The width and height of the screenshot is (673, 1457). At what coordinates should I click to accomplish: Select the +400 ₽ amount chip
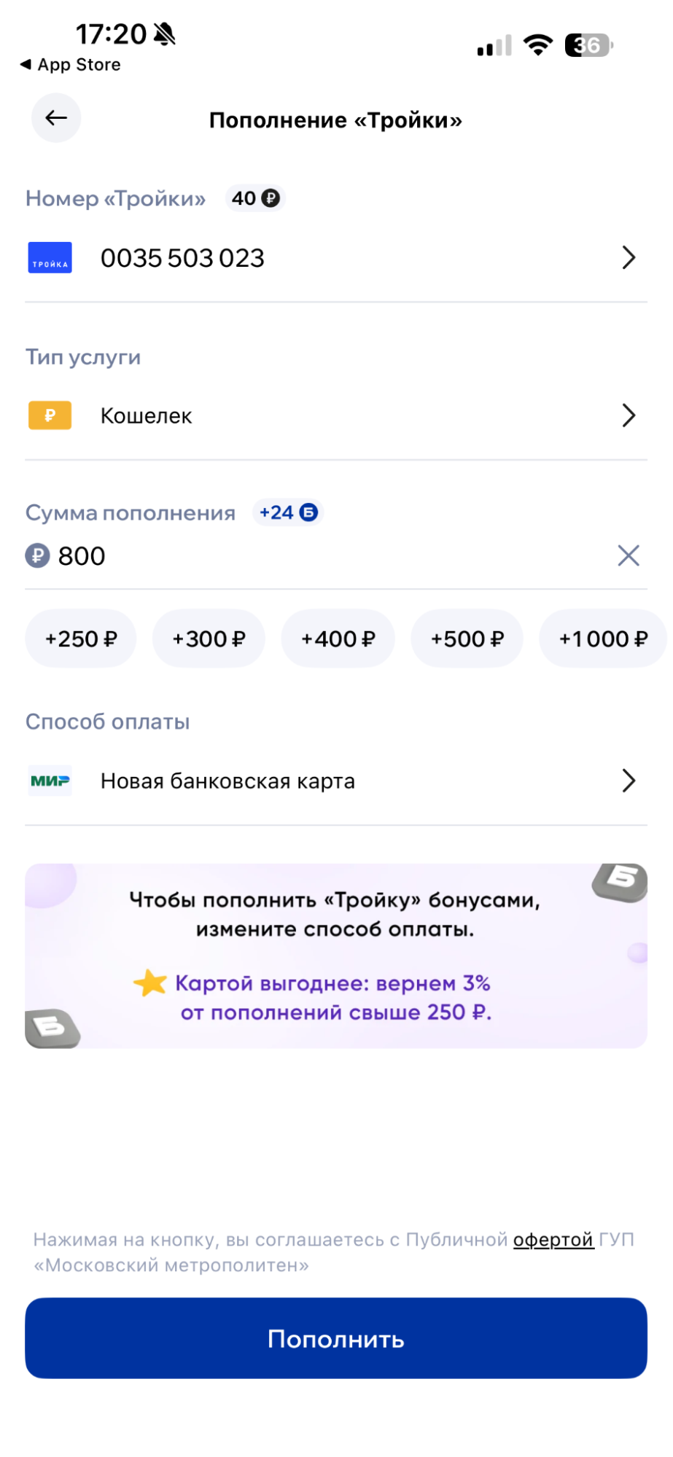338,639
